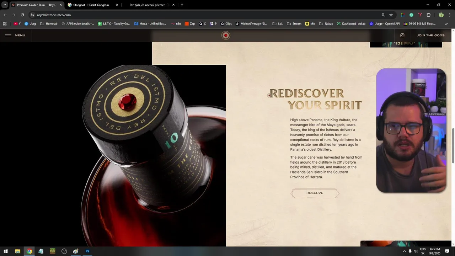Launch Photoshop from the taskbar
The height and width of the screenshot is (256, 455).
coord(87,251)
